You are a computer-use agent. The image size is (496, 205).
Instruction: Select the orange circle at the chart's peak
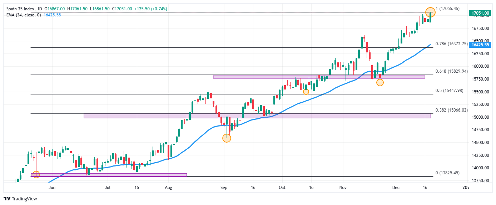pyautogui.click(x=430, y=12)
